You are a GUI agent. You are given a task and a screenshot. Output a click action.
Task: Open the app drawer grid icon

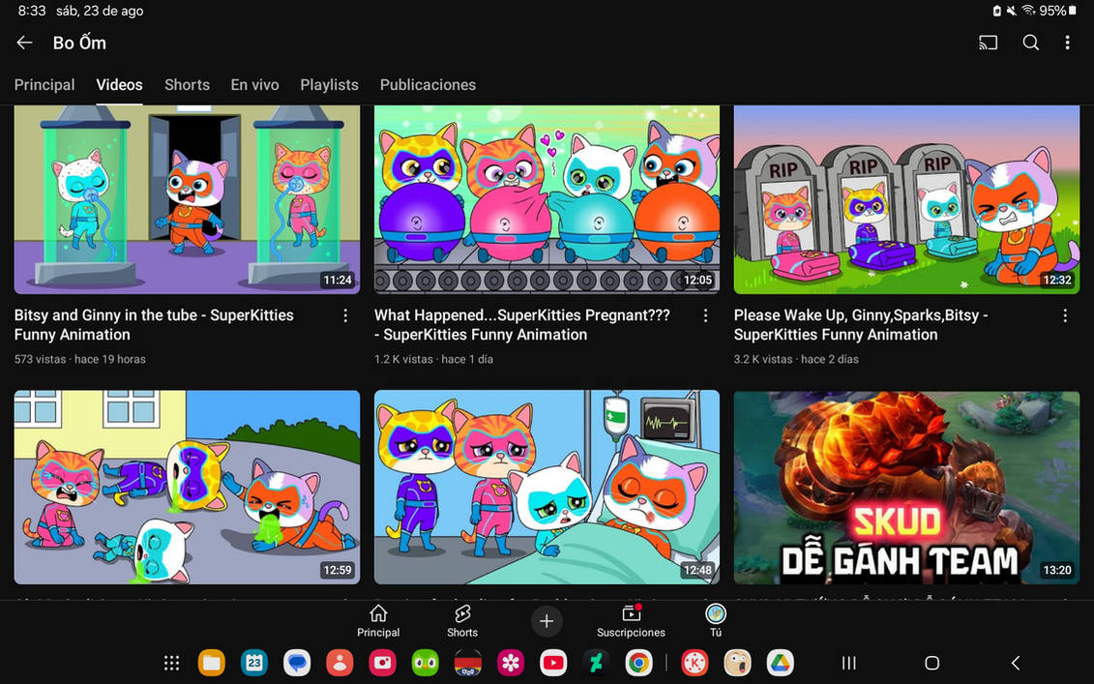click(x=171, y=663)
